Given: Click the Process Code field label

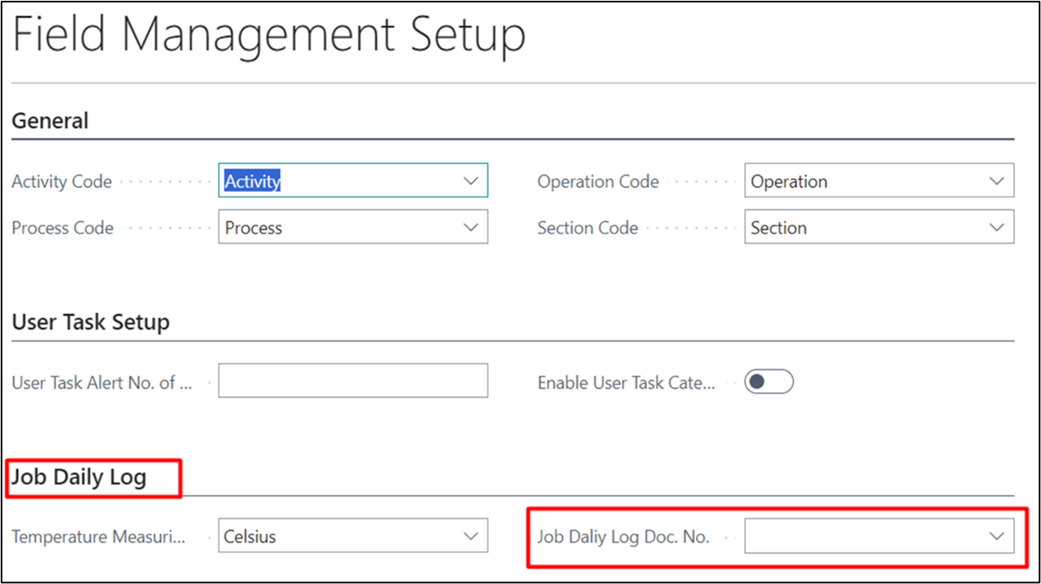Looking at the screenshot, I should (63, 229).
